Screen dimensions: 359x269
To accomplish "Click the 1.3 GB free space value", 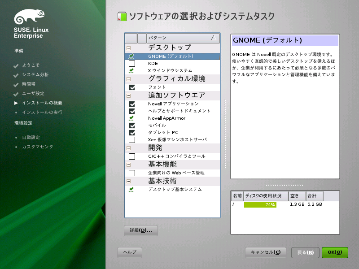I will [297, 204].
